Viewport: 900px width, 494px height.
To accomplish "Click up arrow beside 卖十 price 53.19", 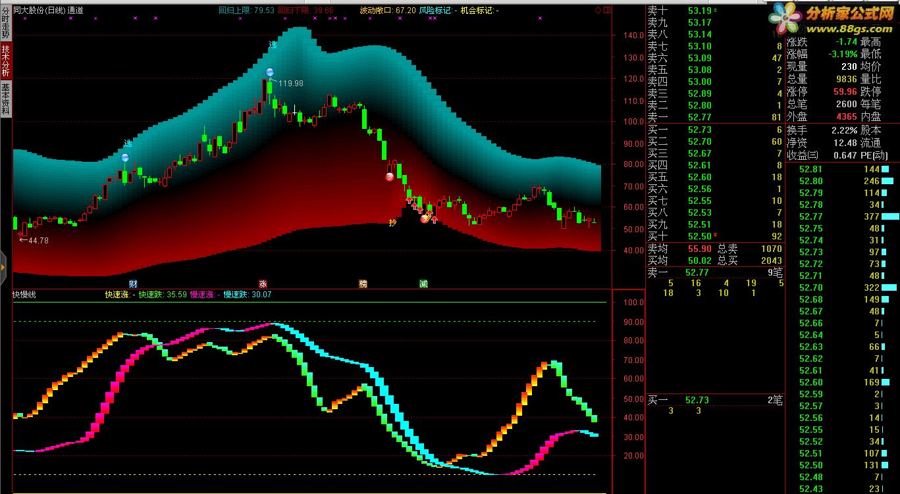I will coord(716,11).
